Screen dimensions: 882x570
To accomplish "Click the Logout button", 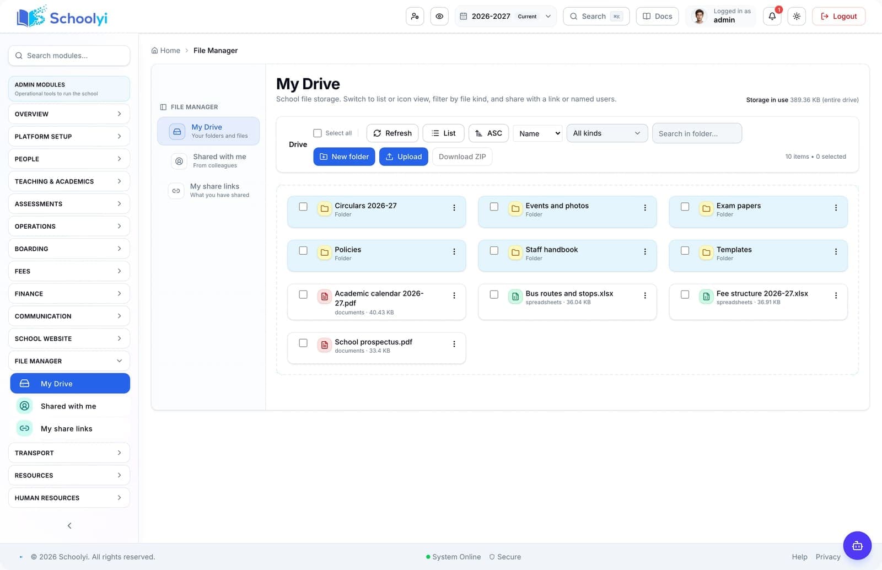I will pyautogui.click(x=838, y=17).
